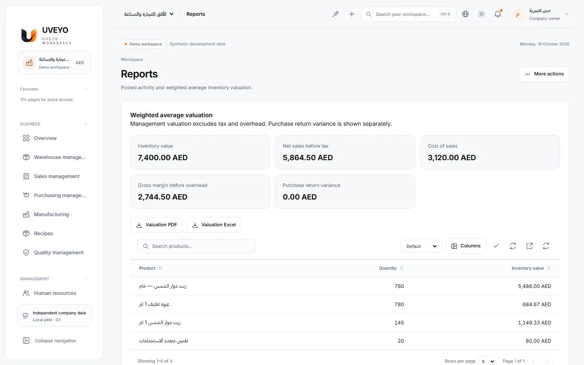Click the Search products field
The height and width of the screenshot is (365, 584).
(x=196, y=246)
